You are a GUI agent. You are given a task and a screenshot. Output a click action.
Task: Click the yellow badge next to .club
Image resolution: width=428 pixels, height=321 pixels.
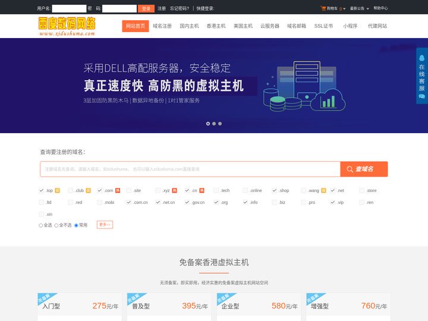click(88, 191)
